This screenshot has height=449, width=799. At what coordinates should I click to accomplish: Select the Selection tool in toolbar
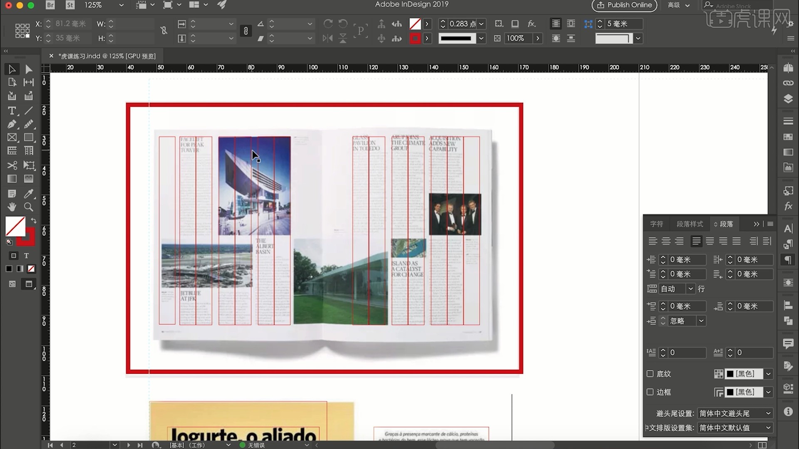[12, 69]
